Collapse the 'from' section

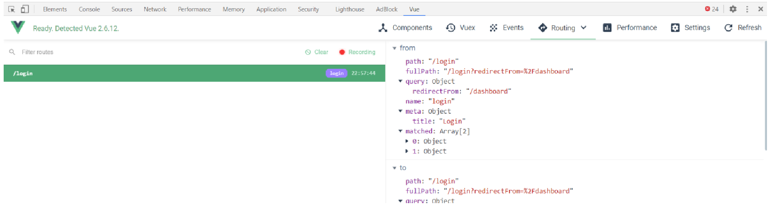point(394,48)
